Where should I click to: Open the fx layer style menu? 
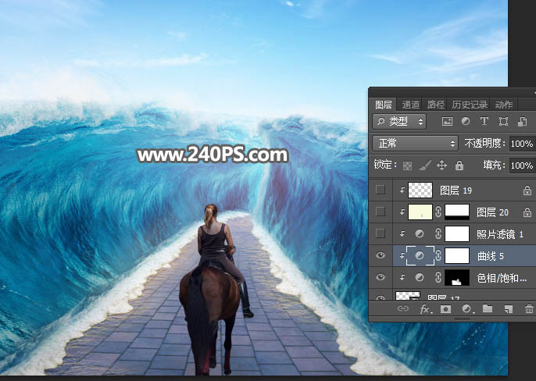coord(425,309)
